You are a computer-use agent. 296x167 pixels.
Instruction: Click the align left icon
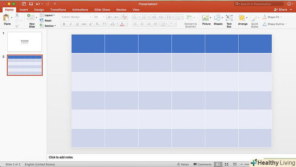(x=135, y=24)
